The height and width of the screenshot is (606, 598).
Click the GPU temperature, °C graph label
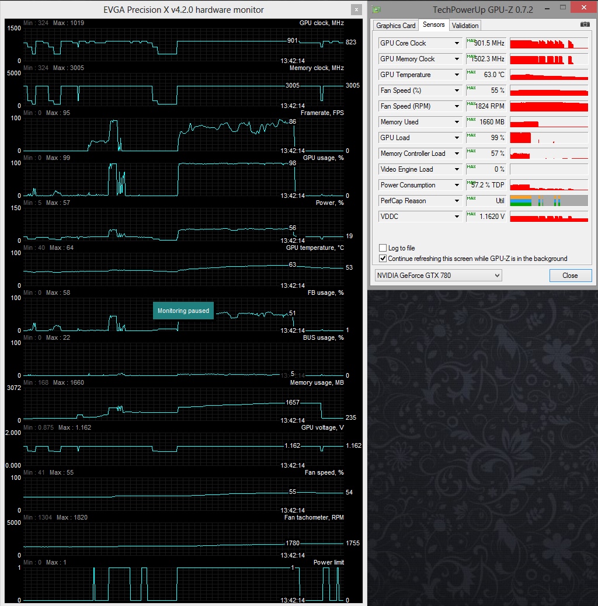tap(315, 248)
